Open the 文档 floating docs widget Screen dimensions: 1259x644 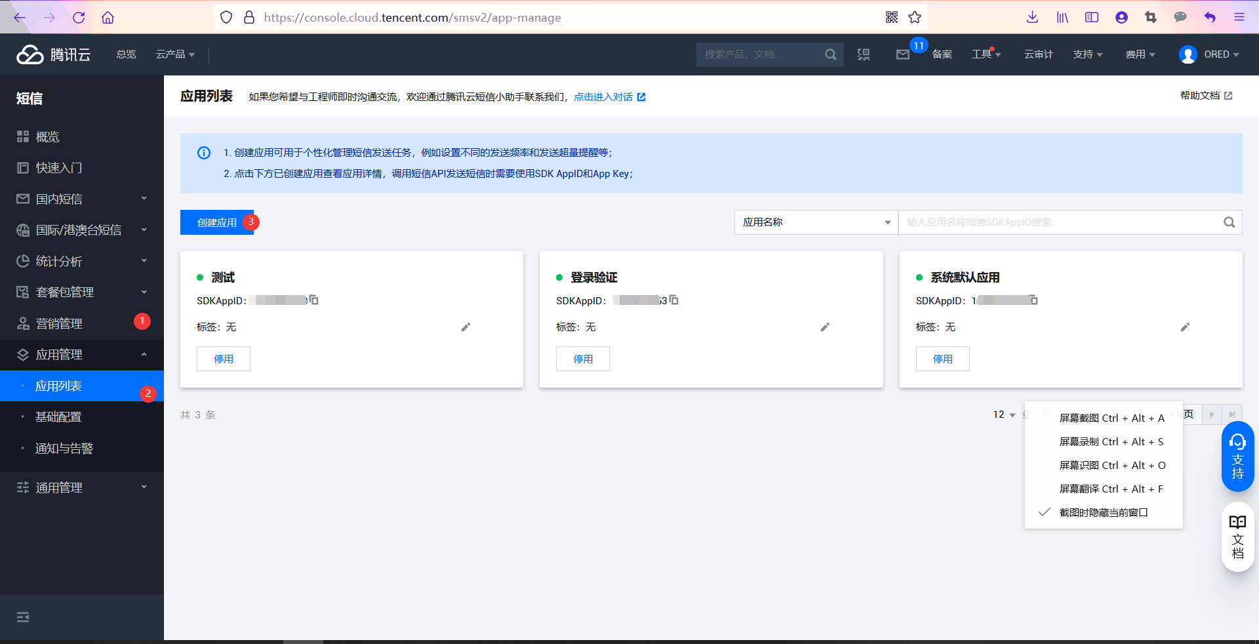[x=1238, y=536]
